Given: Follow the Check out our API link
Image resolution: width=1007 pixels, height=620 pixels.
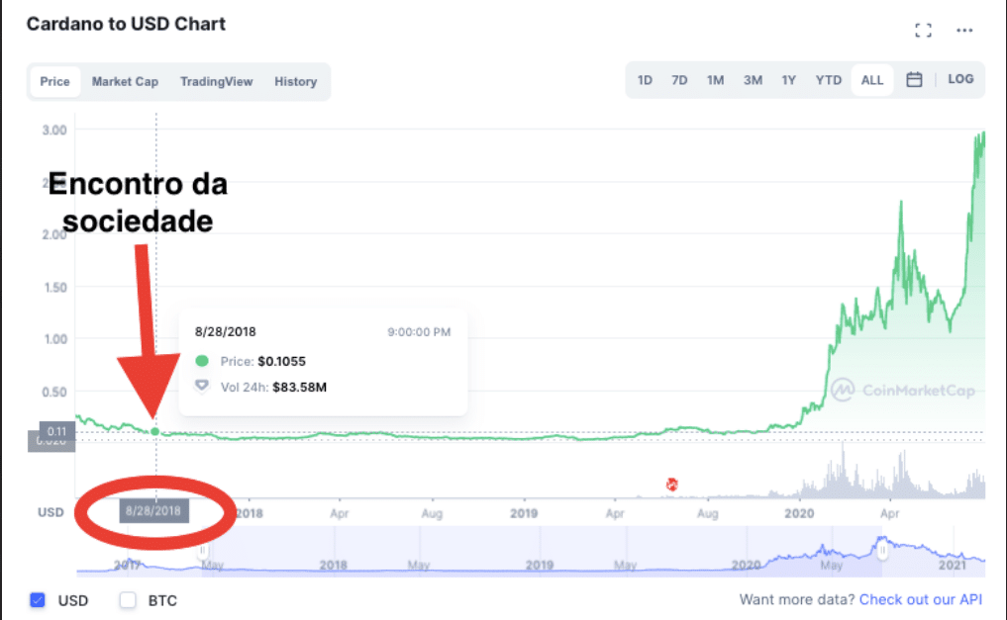Looking at the screenshot, I should coord(920,599).
